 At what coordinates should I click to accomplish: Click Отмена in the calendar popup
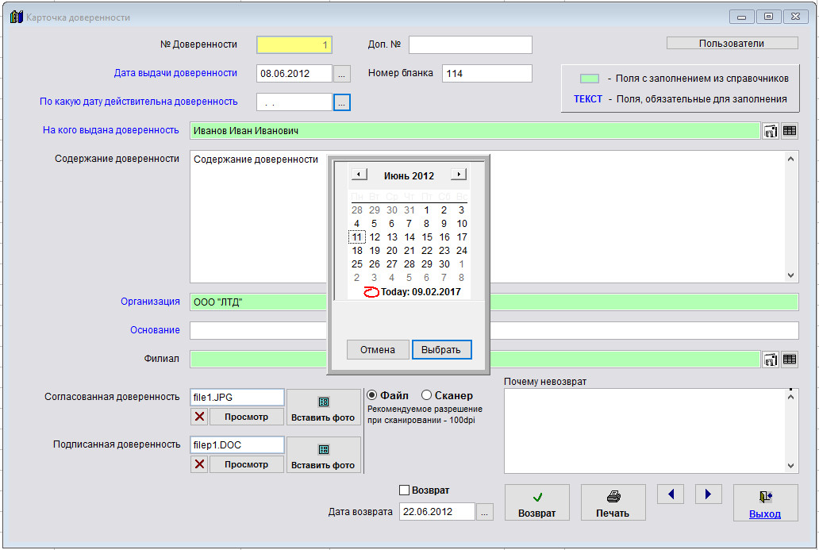[x=378, y=350]
